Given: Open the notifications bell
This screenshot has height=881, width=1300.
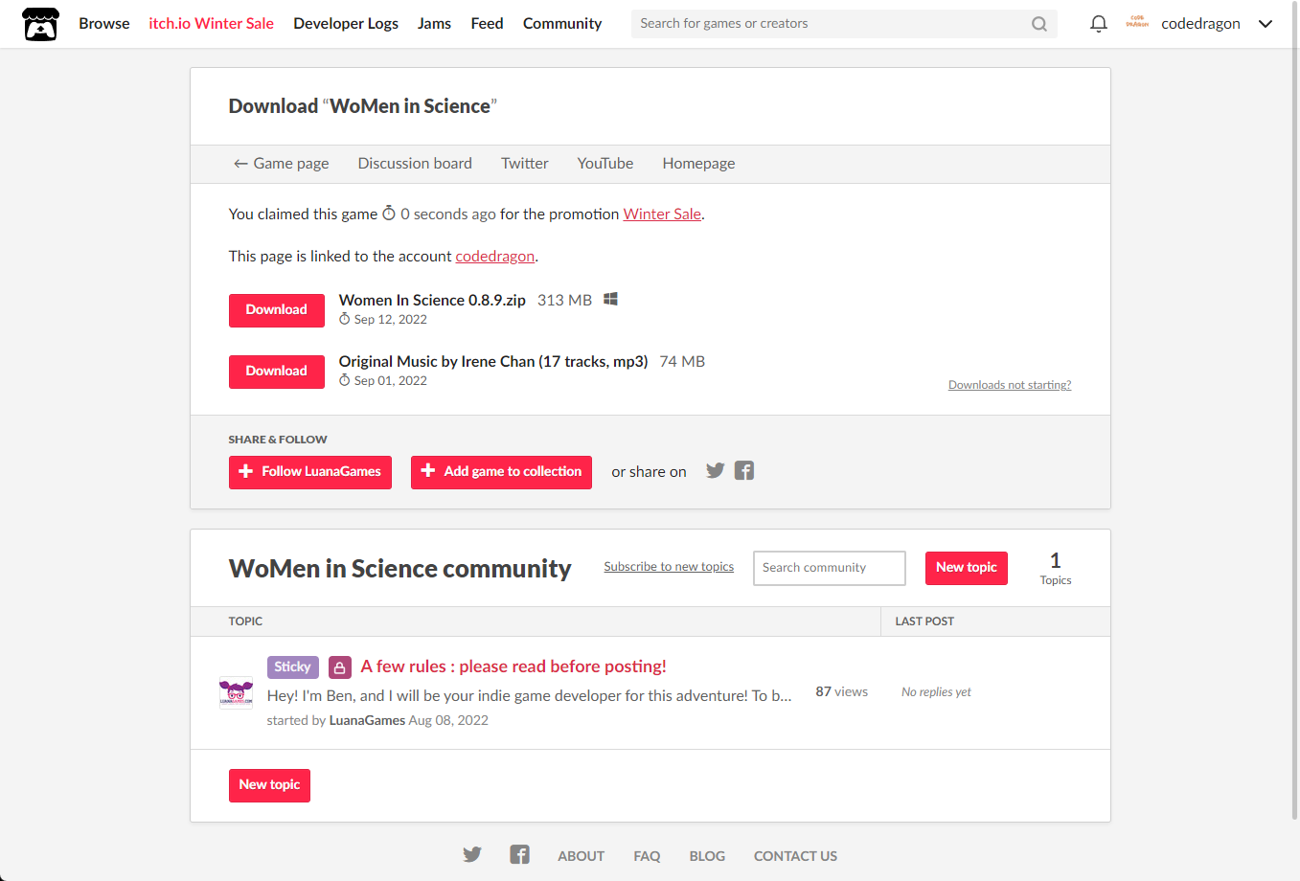Looking at the screenshot, I should pos(1099,24).
